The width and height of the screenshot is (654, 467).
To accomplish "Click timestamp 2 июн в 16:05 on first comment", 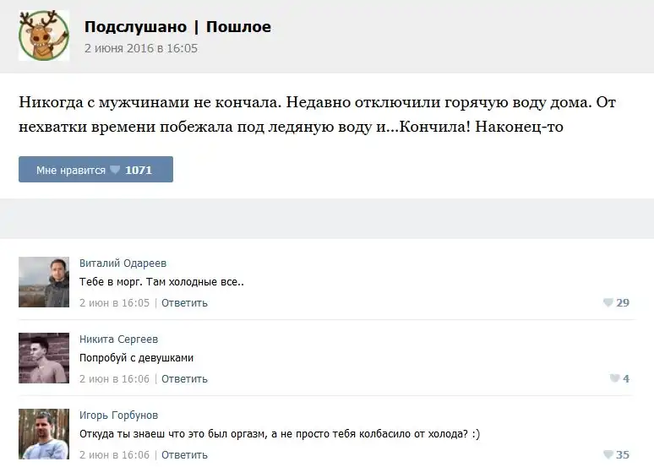I will click(114, 303).
